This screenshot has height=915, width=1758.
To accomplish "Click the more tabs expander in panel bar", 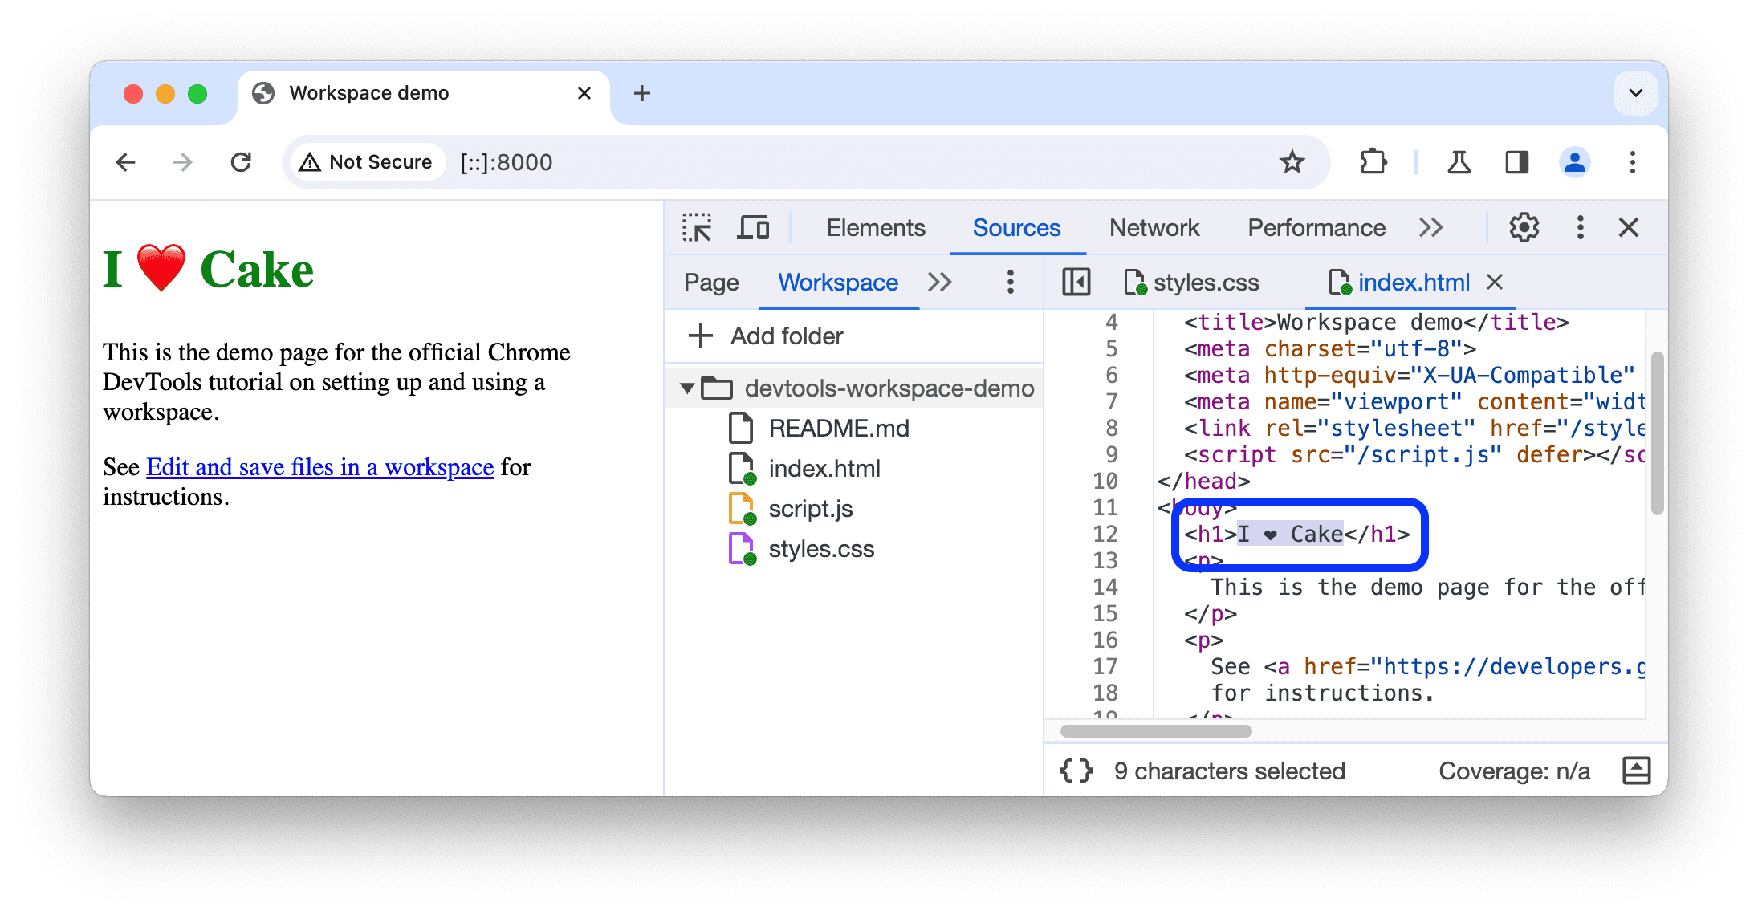I will point(1431,229).
